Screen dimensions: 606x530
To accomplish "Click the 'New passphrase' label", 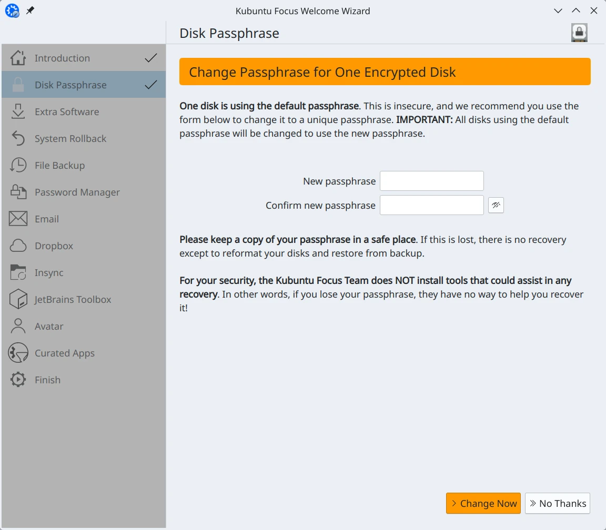I will pos(339,181).
